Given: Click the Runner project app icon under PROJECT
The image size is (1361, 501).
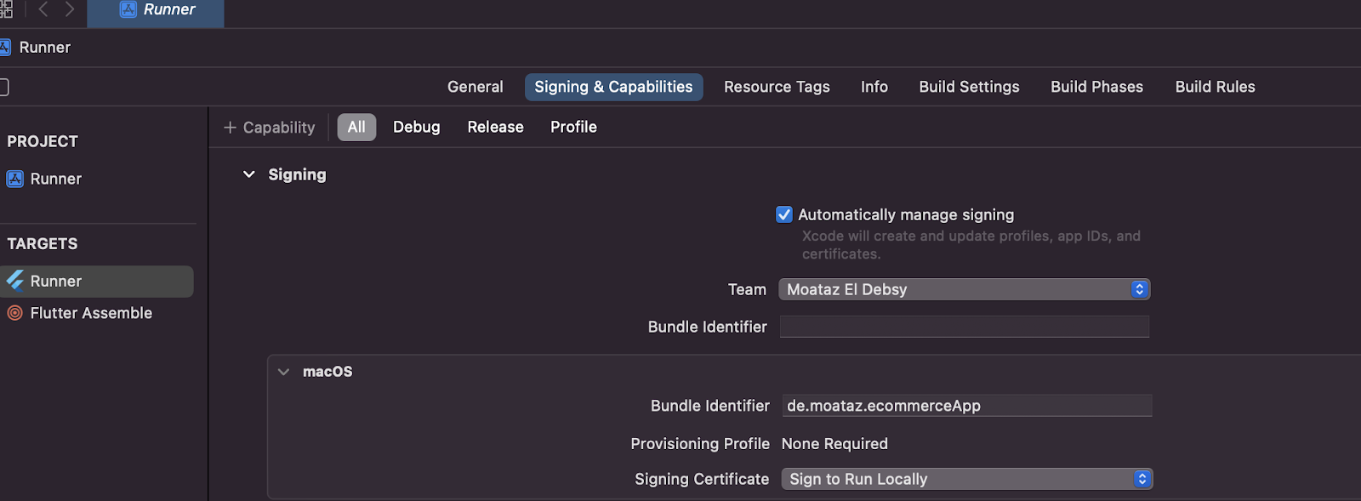Looking at the screenshot, I should (15, 179).
